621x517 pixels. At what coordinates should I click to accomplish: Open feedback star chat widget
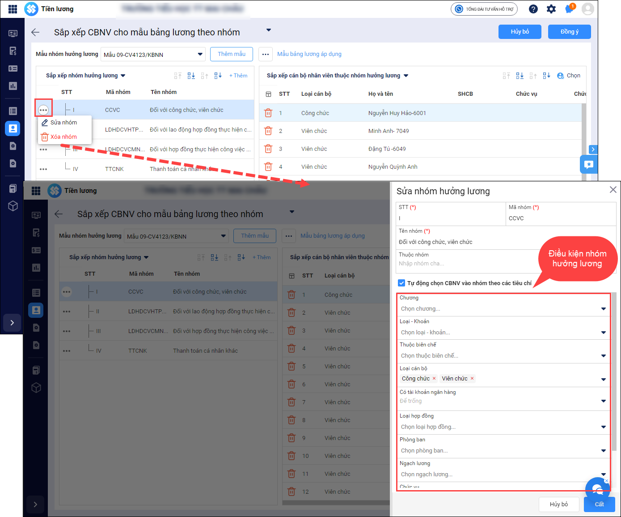tap(589, 164)
